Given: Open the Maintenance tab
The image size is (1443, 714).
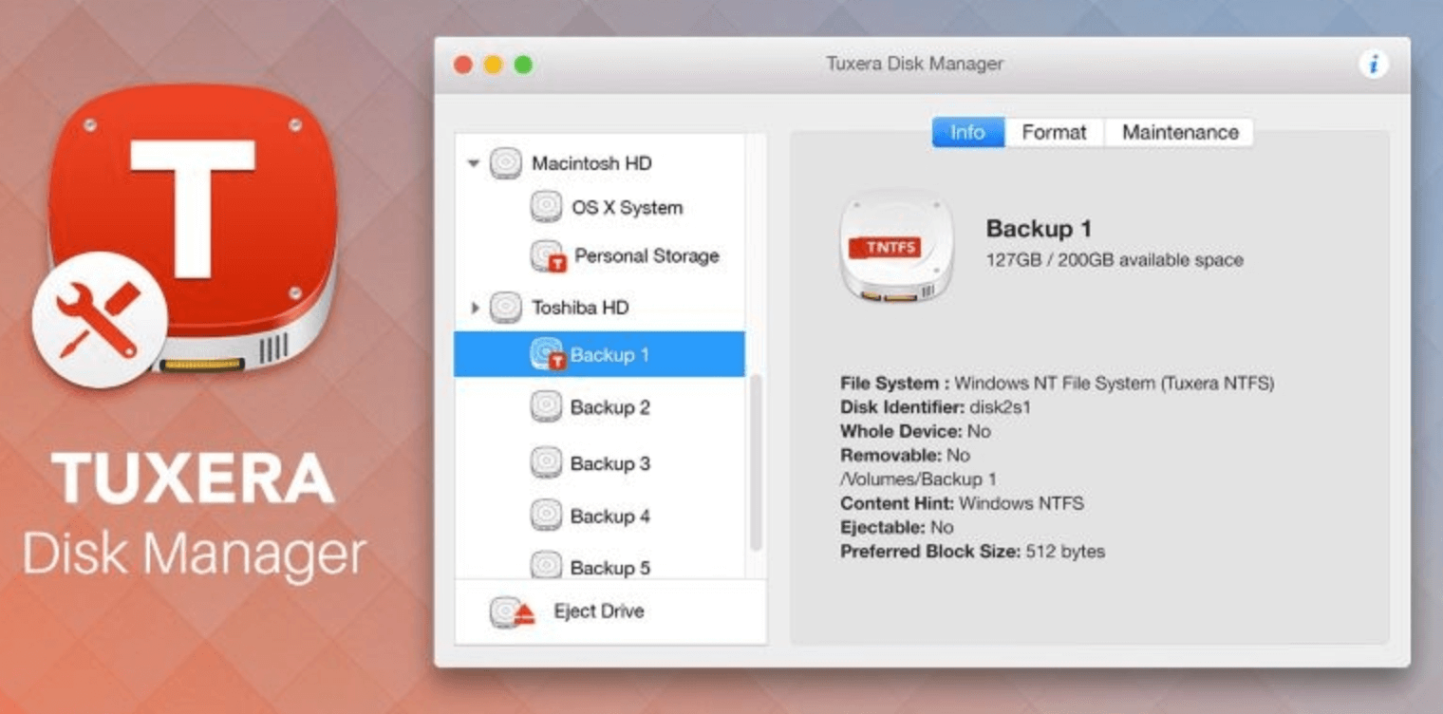Looking at the screenshot, I should (x=1178, y=132).
